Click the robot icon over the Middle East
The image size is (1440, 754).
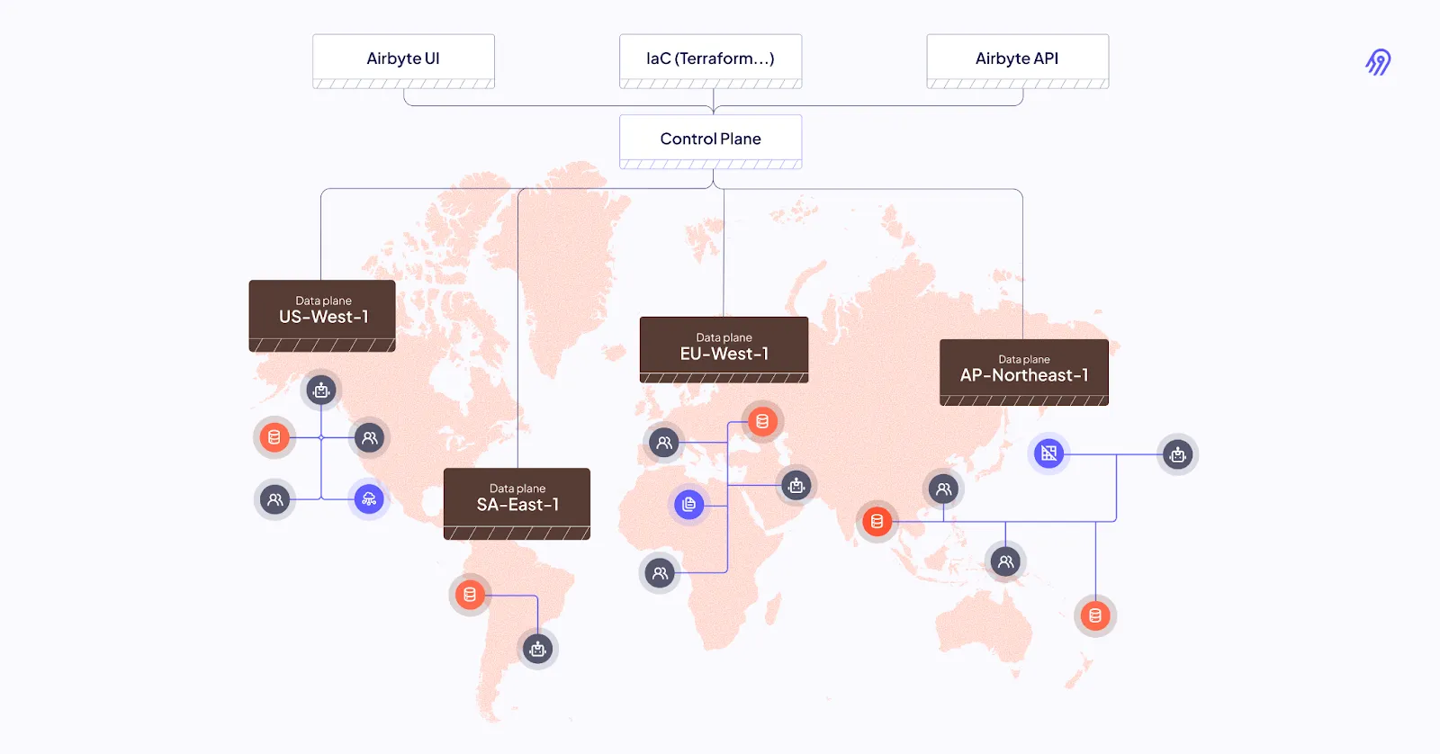pyautogui.click(x=796, y=486)
